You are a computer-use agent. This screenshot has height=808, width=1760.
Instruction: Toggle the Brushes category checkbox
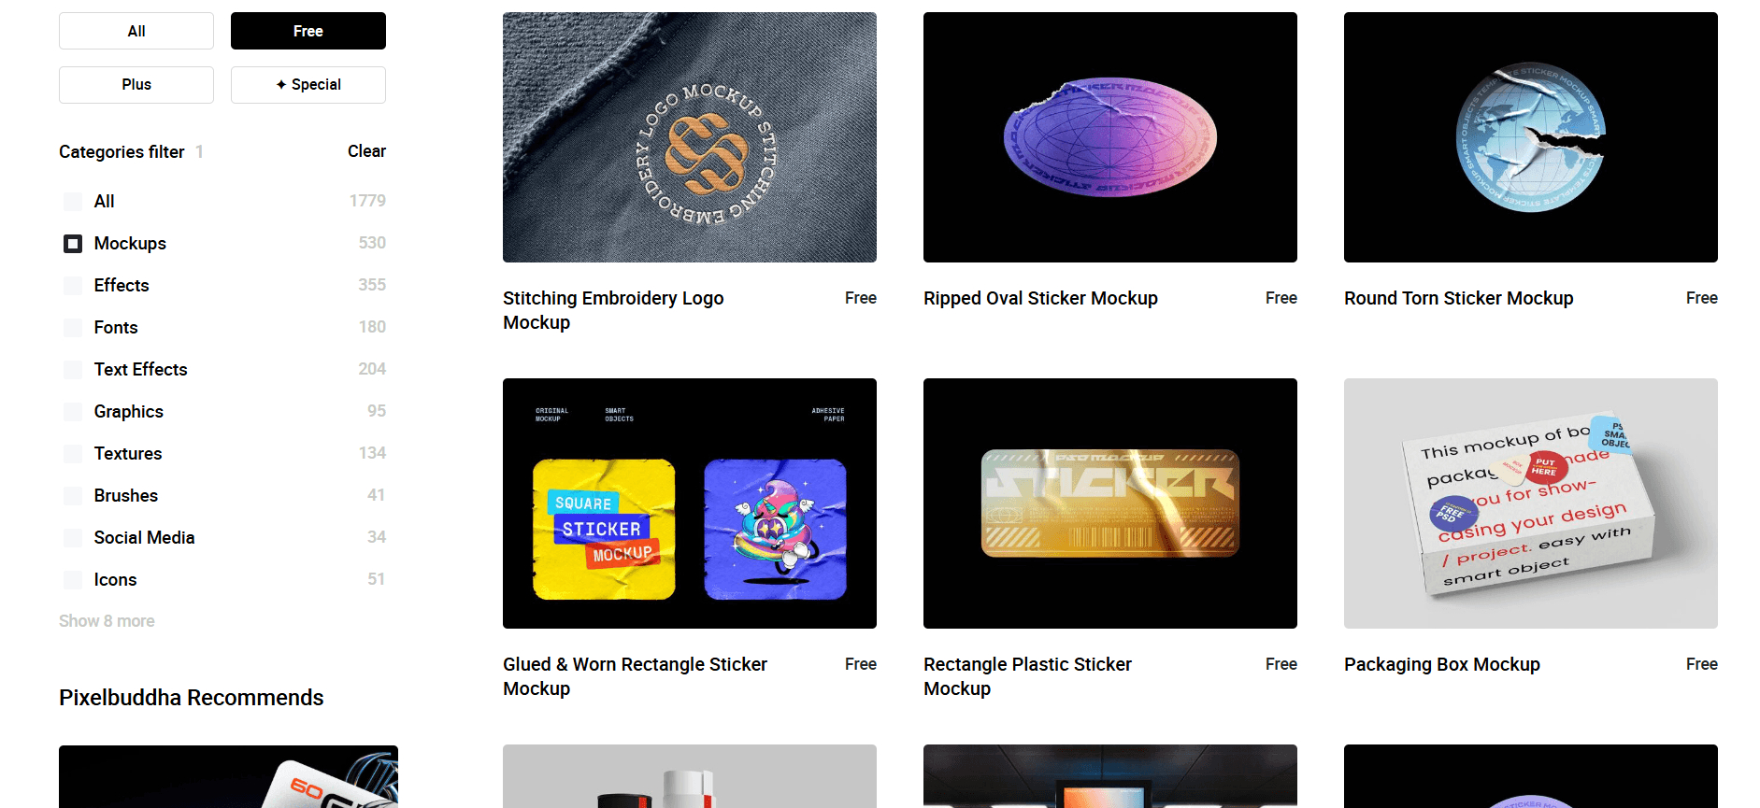[73, 495]
